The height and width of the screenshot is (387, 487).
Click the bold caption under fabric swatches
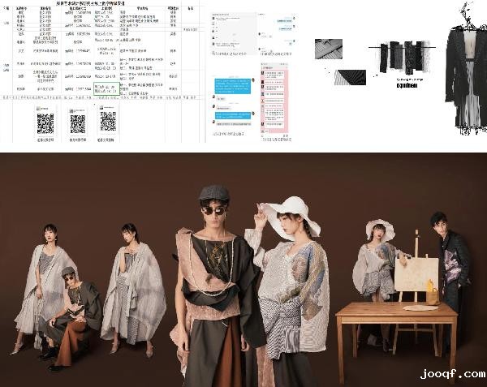412,84
